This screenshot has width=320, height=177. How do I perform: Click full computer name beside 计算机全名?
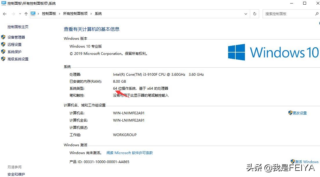click(129, 120)
